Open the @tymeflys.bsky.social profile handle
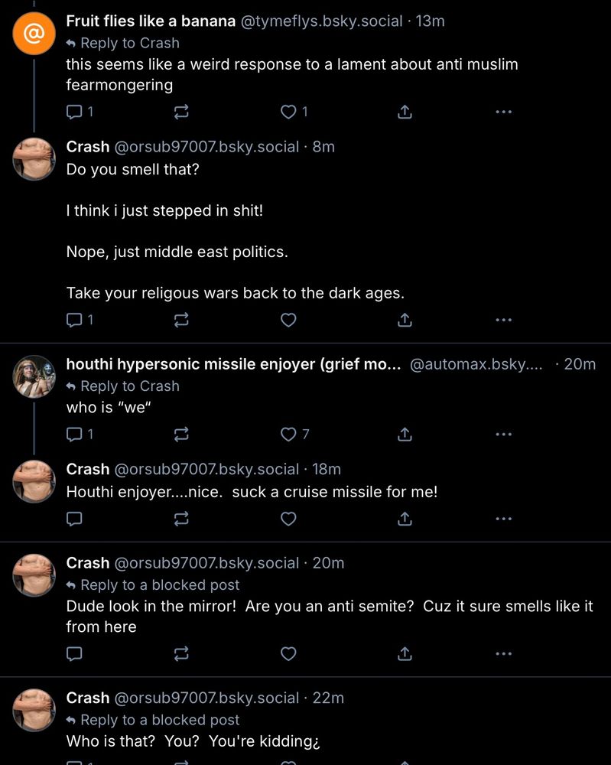Screen dimensions: 611x765 (321, 21)
